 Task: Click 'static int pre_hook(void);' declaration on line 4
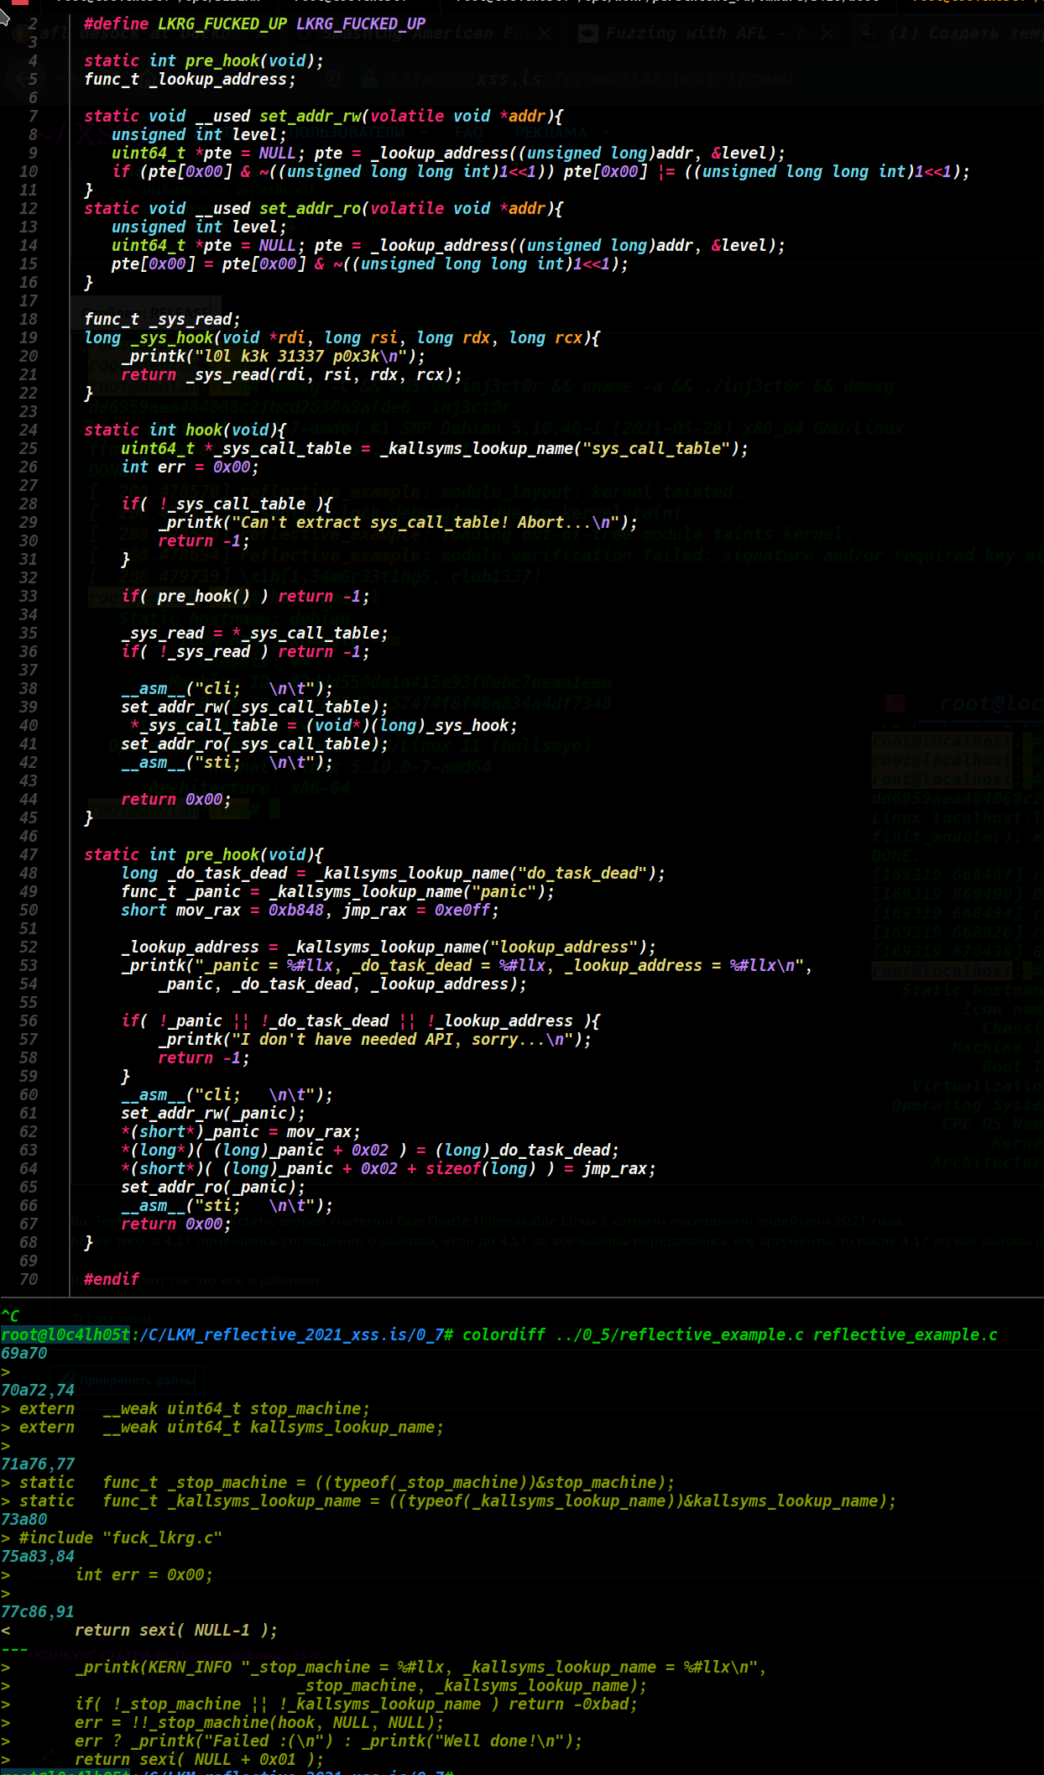[204, 60]
